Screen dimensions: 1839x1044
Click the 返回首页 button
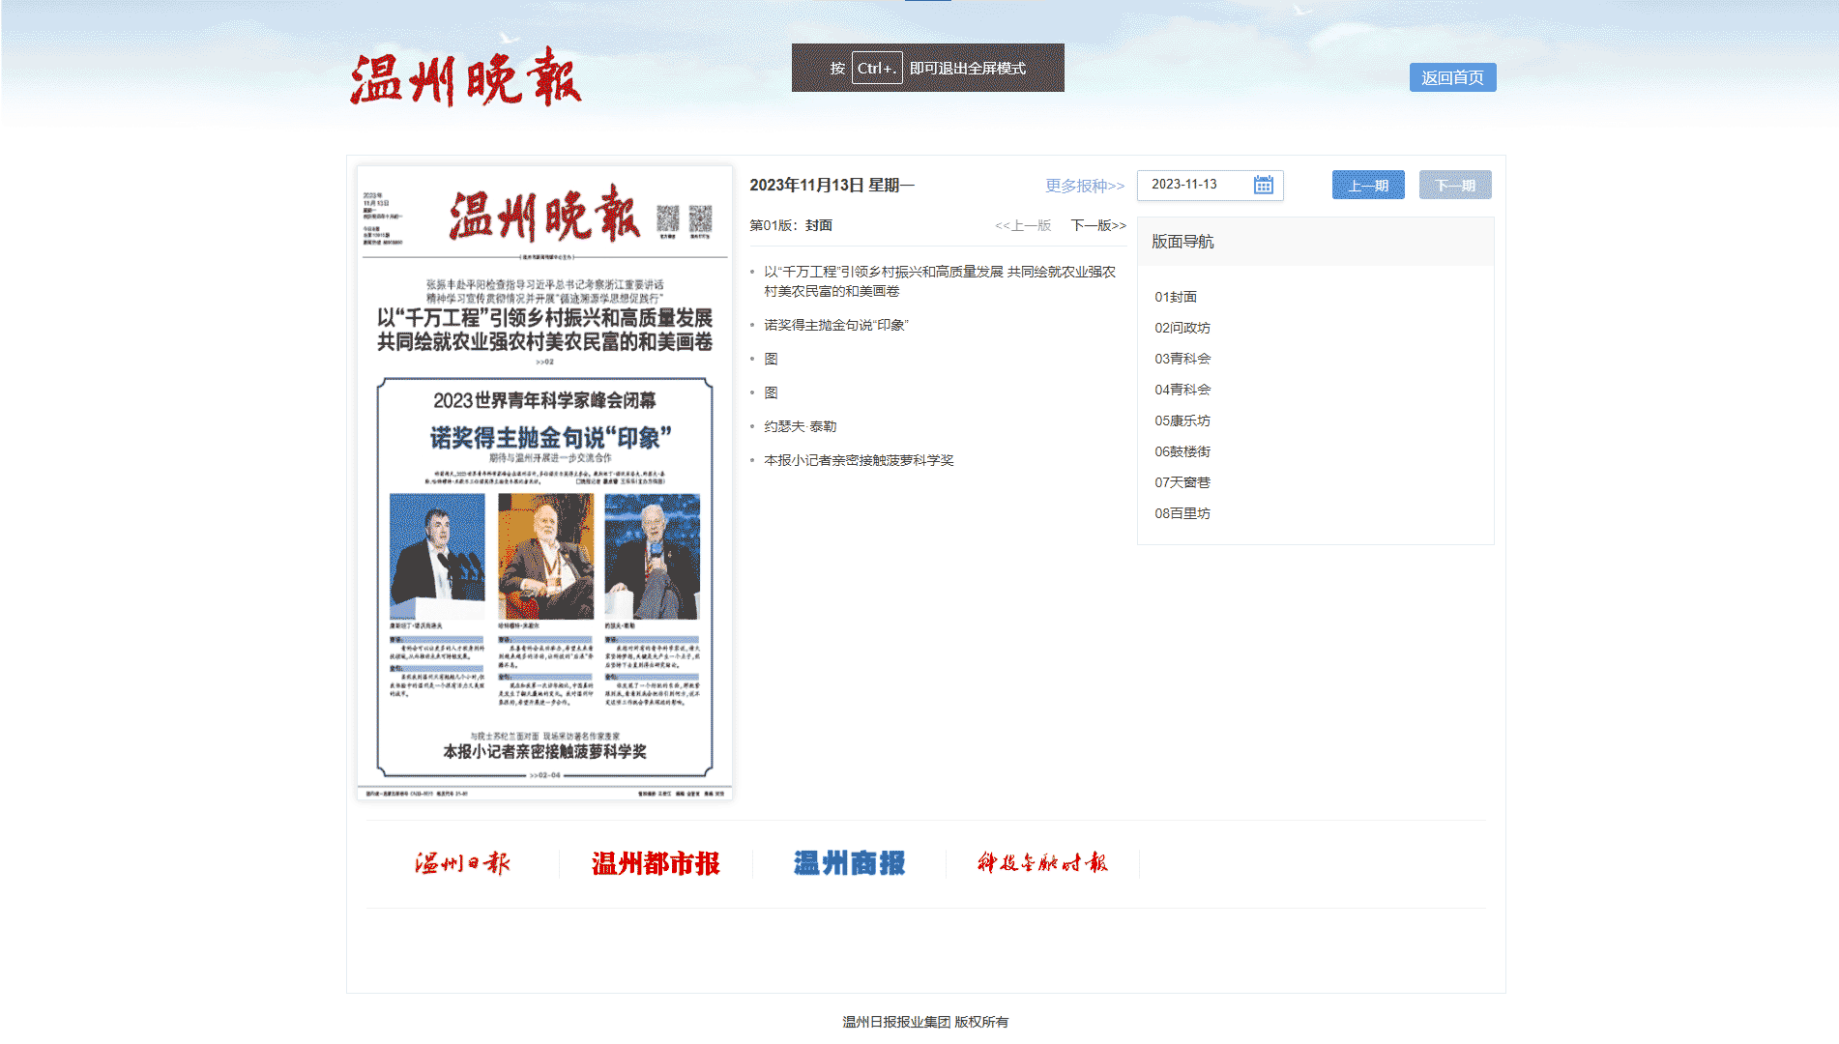[1452, 77]
